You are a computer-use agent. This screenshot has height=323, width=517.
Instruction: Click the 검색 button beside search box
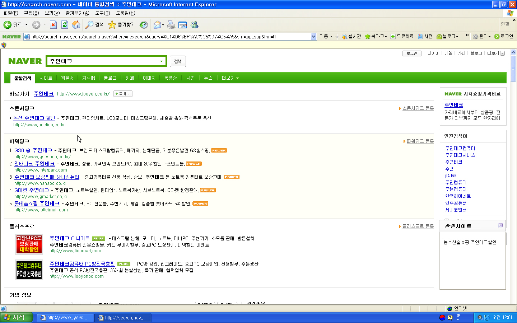pyautogui.click(x=178, y=61)
